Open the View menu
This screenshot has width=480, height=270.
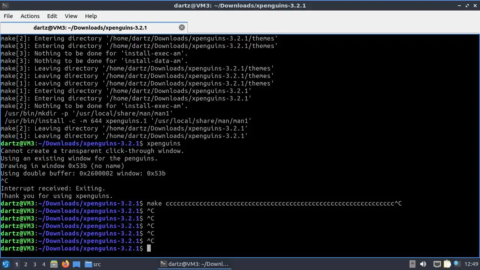[71, 16]
